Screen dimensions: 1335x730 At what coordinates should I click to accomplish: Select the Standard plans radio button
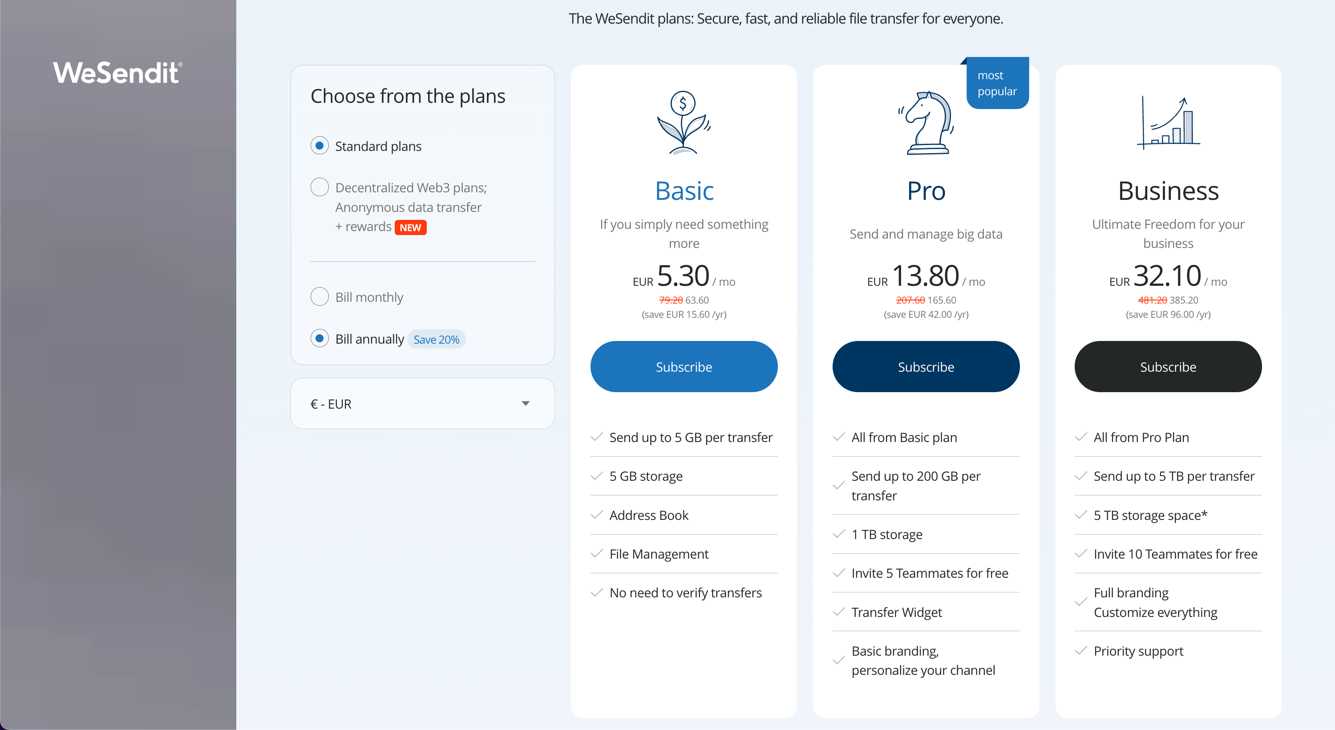tap(320, 146)
